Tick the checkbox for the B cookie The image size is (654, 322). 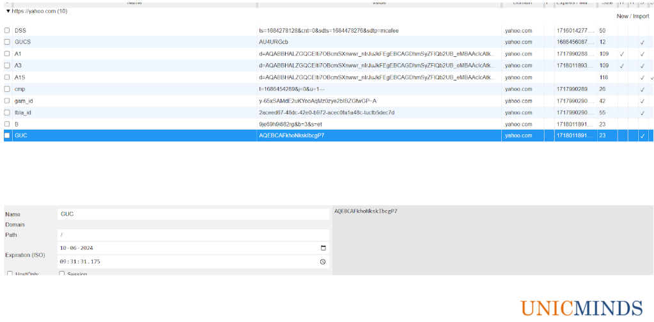pyautogui.click(x=7, y=124)
